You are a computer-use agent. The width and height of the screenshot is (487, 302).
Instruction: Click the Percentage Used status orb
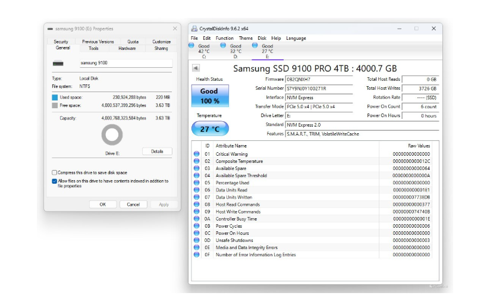[x=196, y=183]
